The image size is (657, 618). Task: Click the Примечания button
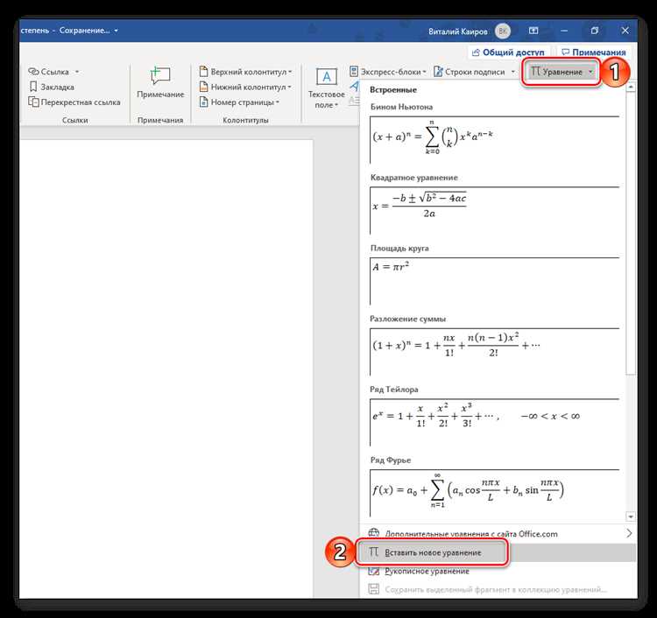(593, 53)
